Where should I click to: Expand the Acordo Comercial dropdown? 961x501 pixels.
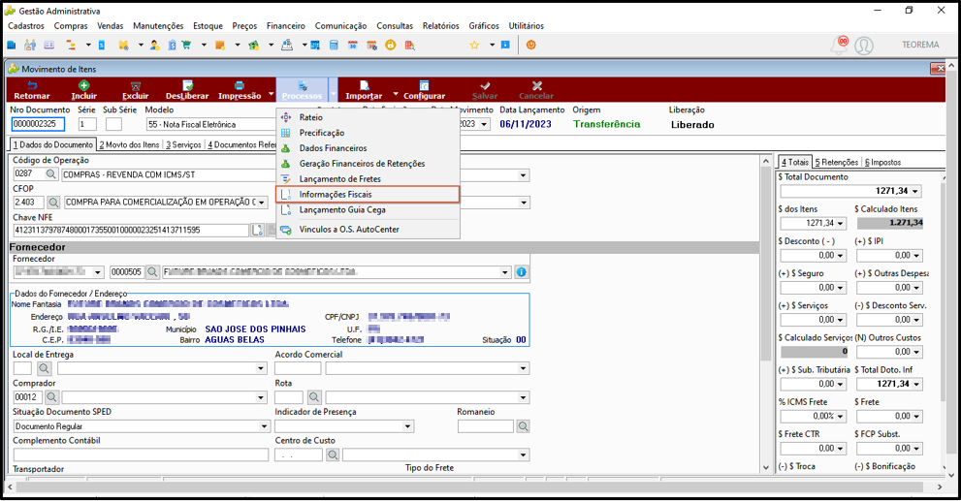click(x=523, y=368)
